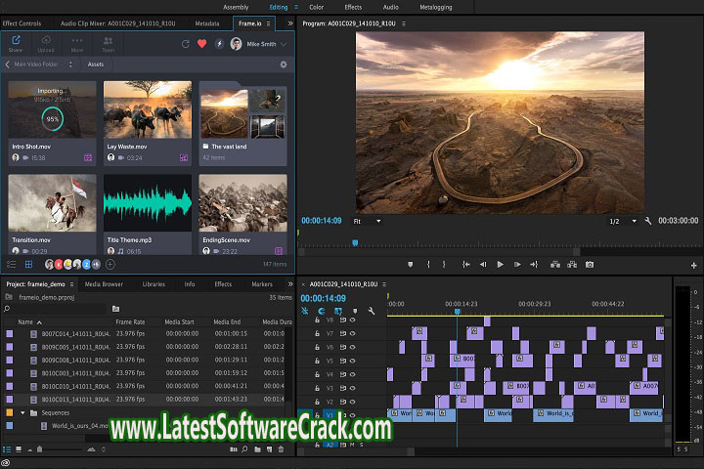The image size is (704, 469).
Task: Switch to the Color workspace tab
Action: pyautogui.click(x=316, y=7)
